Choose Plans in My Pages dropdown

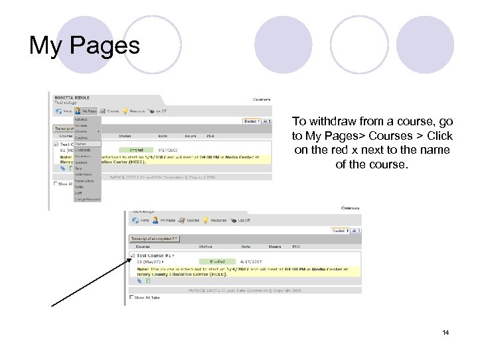[x=88, y=168]
